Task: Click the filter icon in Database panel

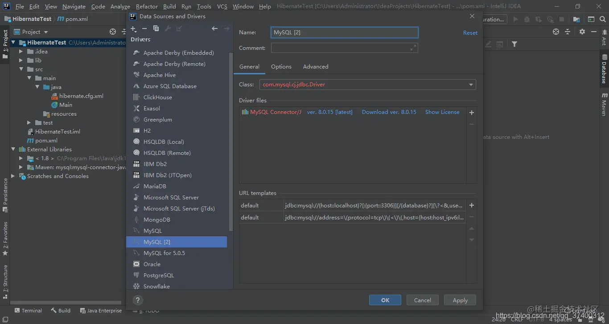Action: coord(514,44)
